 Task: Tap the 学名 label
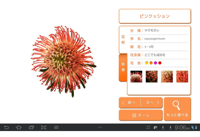[x=135, y=39]
